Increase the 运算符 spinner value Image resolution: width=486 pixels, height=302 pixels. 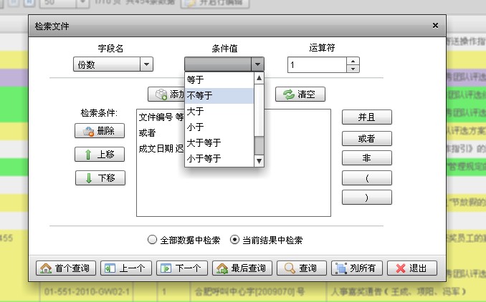point(353,61)
